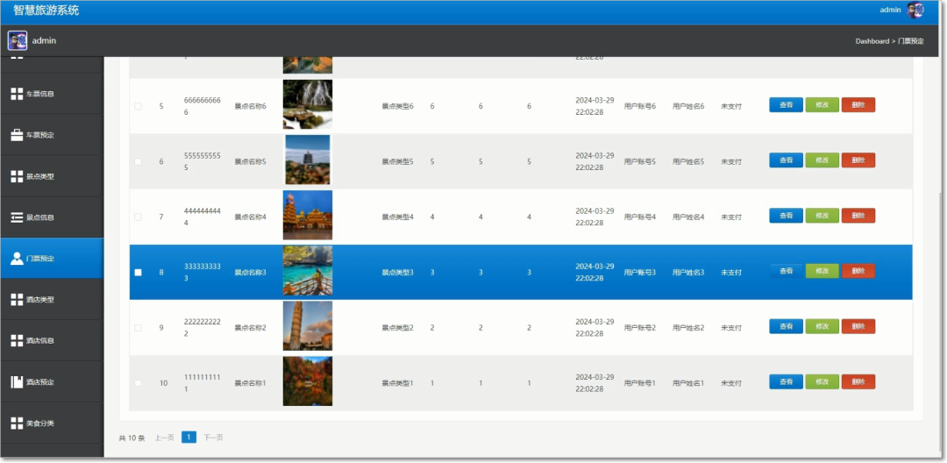
Task: Click the 未支付 status in 景点名称5 row
Action: click(x=730, y=161)
